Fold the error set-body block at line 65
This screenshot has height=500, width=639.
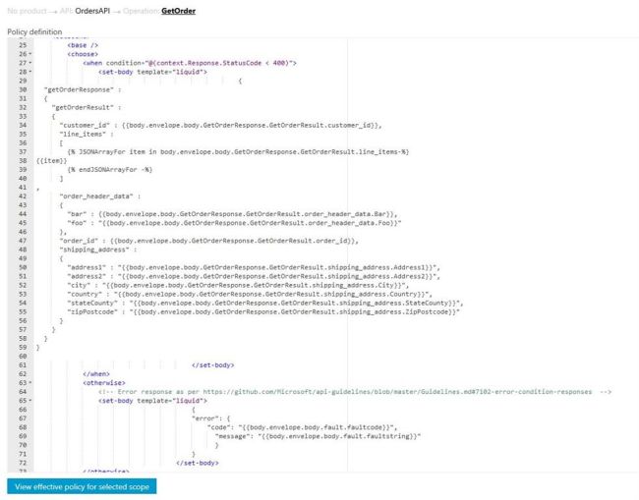[x=30, y=401]
